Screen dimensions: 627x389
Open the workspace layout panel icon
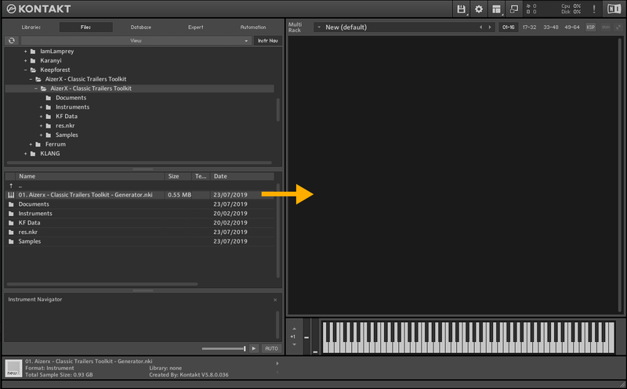496,9
